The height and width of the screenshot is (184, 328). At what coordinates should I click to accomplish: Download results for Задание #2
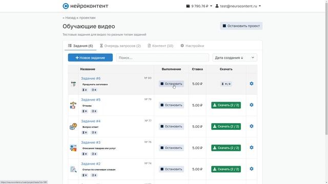(226, 169)
